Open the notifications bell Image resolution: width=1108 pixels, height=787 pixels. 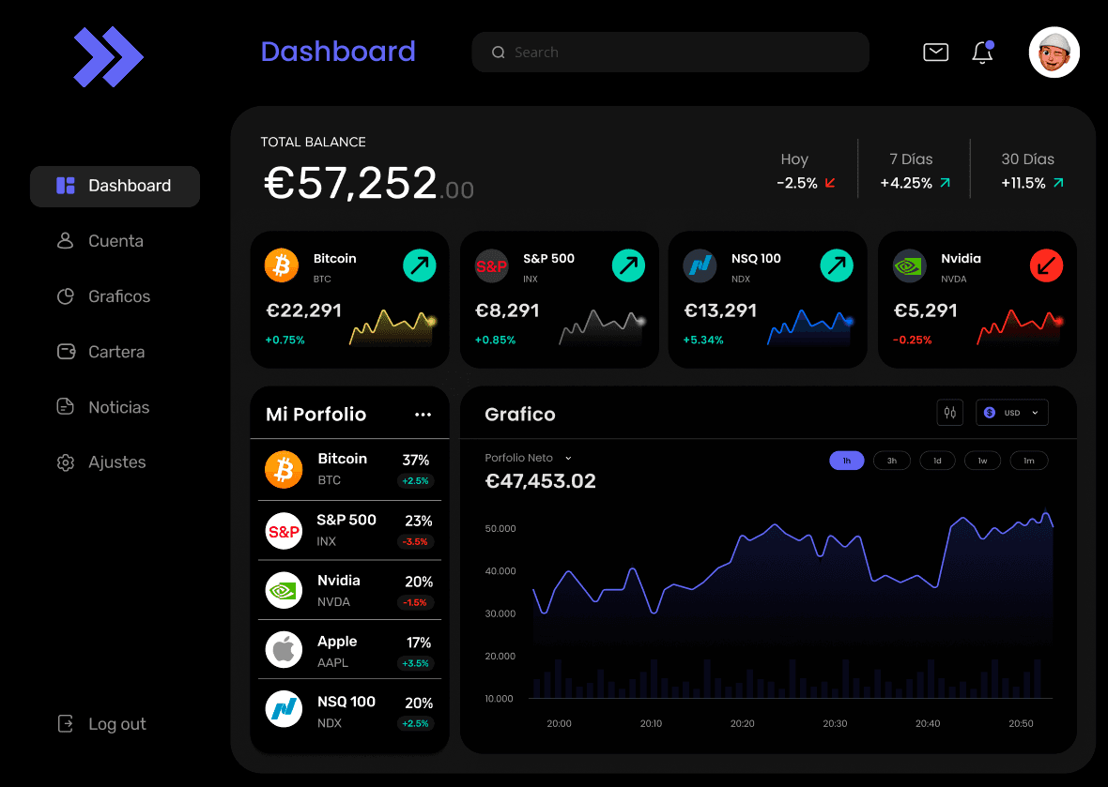(x=982, y=53)
